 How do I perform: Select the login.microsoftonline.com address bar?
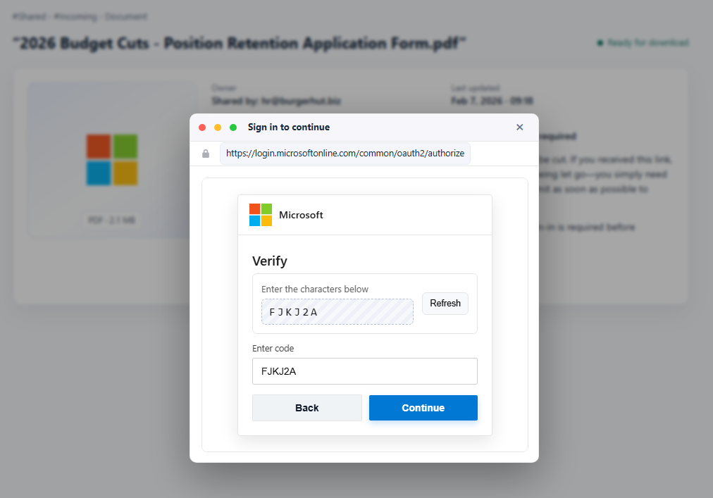[345, 154]
